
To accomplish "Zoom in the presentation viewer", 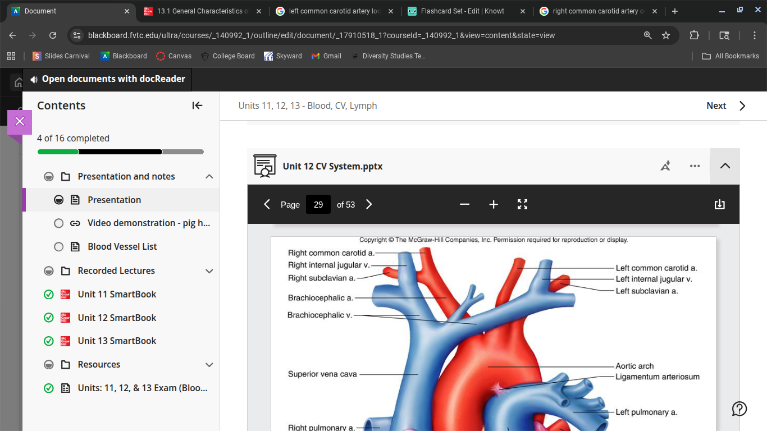I will tap(494, 205).
